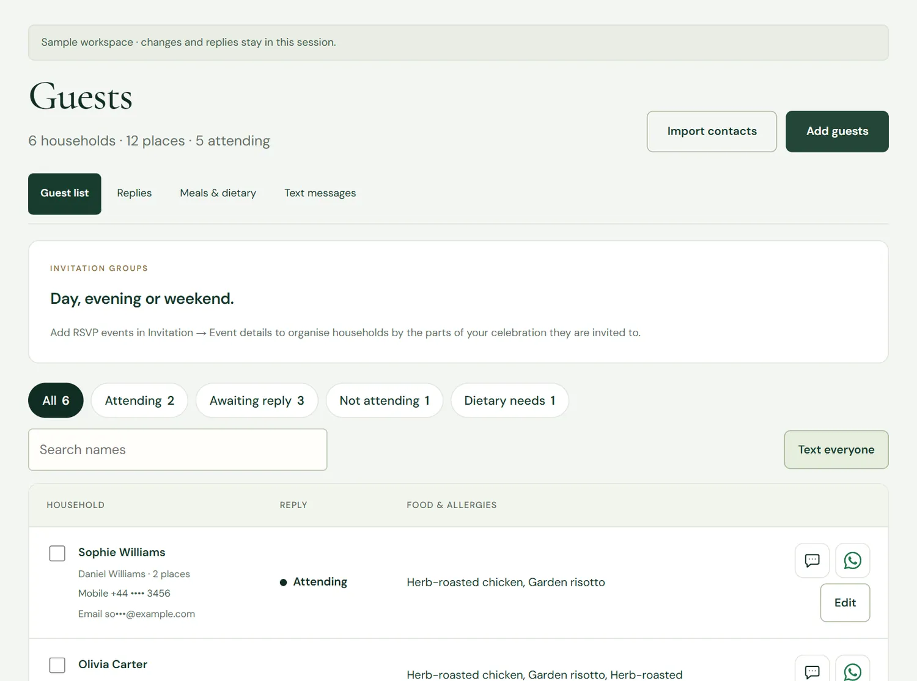Click the Import contacts button

click(x=712, y=131)
